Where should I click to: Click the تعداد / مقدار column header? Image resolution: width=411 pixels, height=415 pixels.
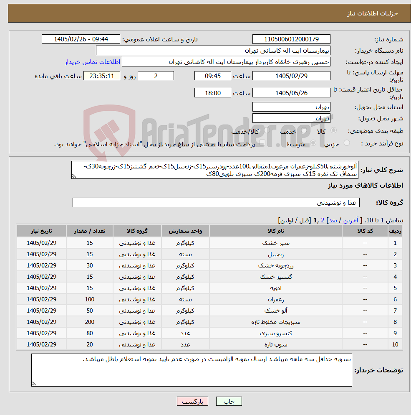click(90, 231)
